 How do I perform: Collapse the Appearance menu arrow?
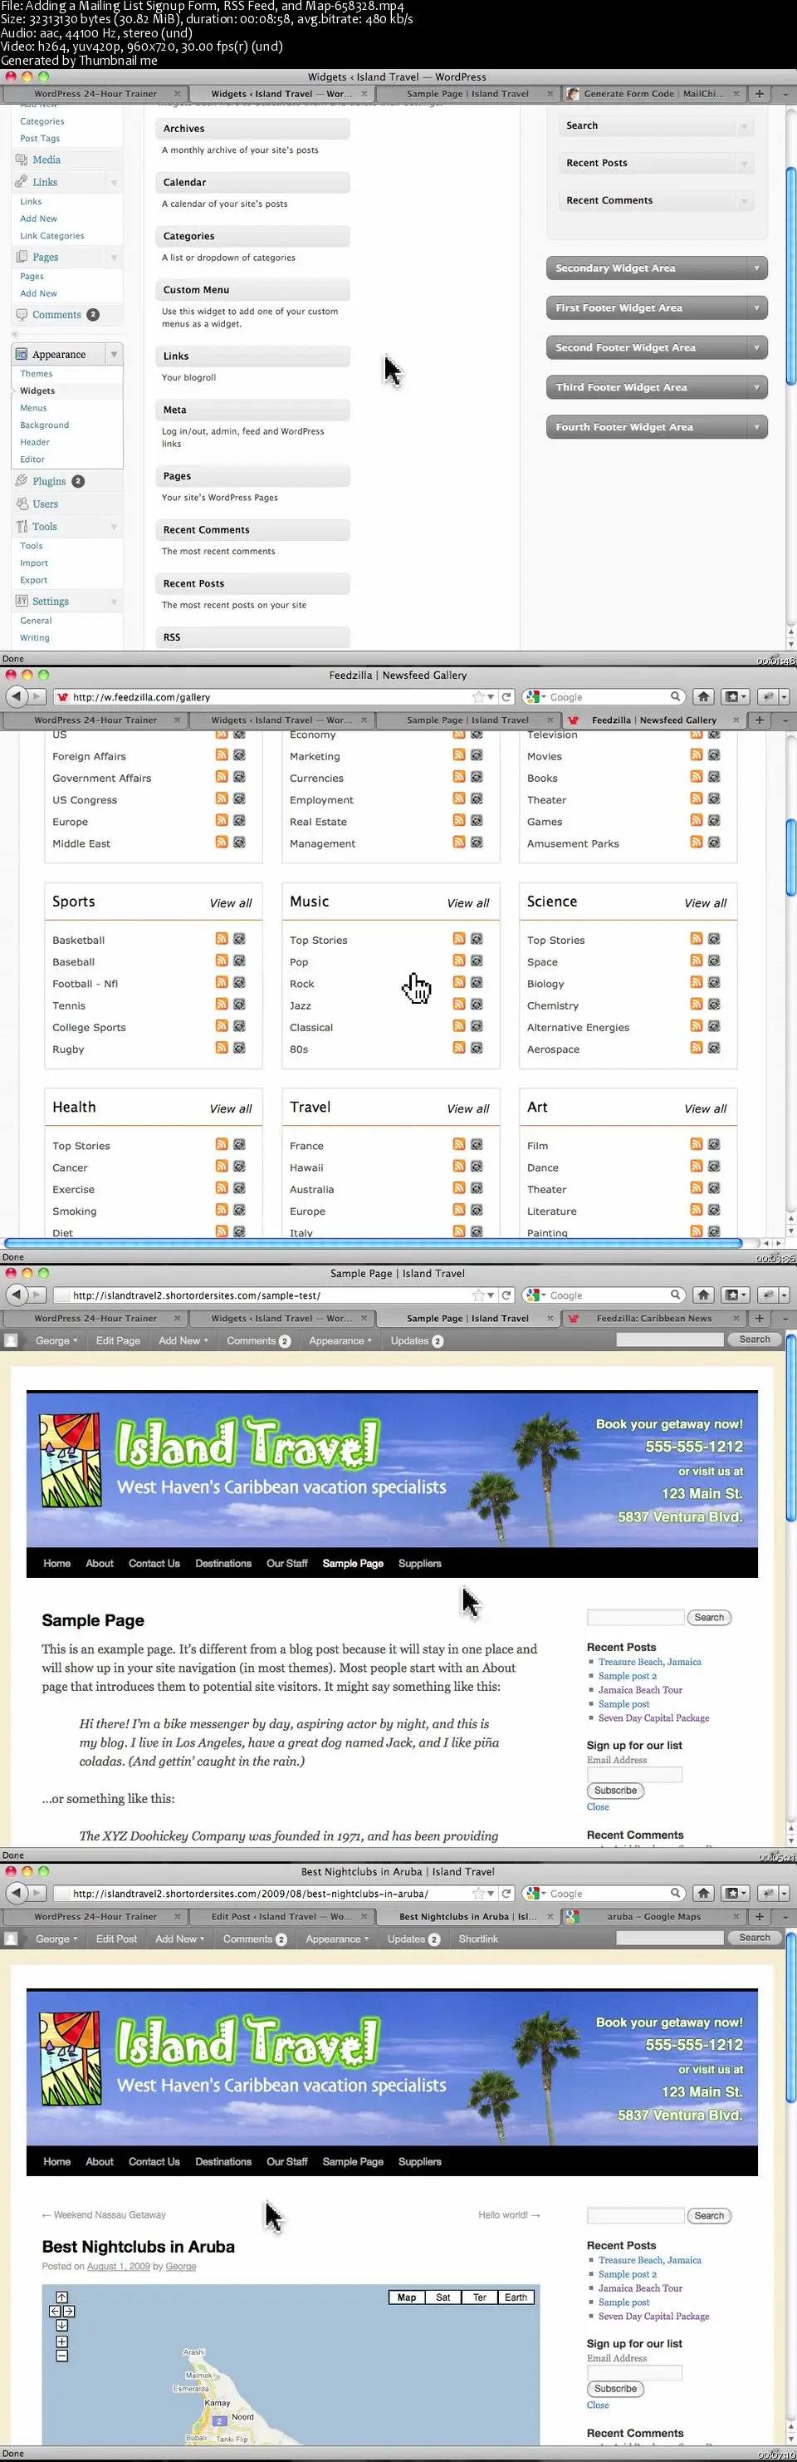point(114,355)
